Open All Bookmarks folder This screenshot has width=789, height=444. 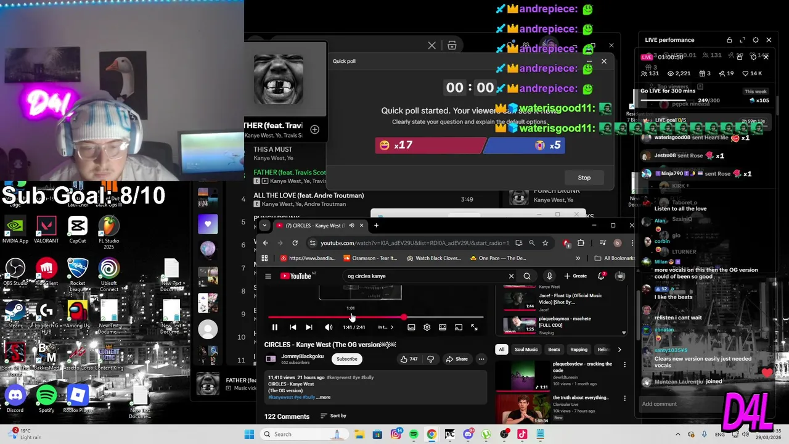point(615,258)
